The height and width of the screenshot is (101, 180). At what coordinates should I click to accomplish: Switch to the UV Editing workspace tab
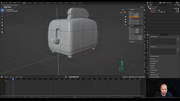pyautogui.click(x=41, y=3)
